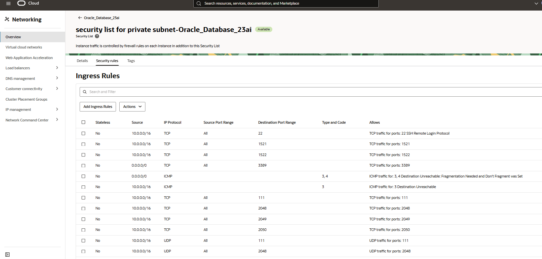The height and width of the screenshot is (259, 542).
Task: Focus the Search and Filter field
Action: pos(311,92)
